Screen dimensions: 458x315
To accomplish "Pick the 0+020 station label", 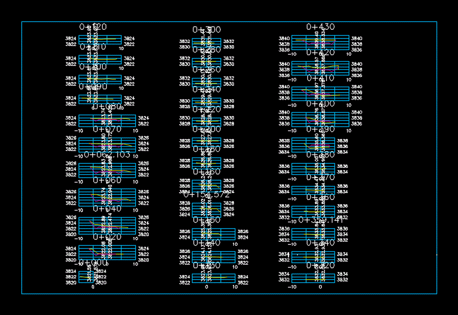I will pyautogui.click(x=107, y=237).
